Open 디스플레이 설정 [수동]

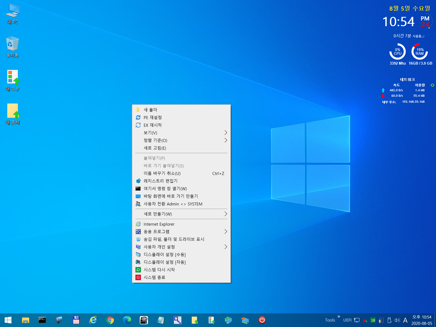click(181, 255)
